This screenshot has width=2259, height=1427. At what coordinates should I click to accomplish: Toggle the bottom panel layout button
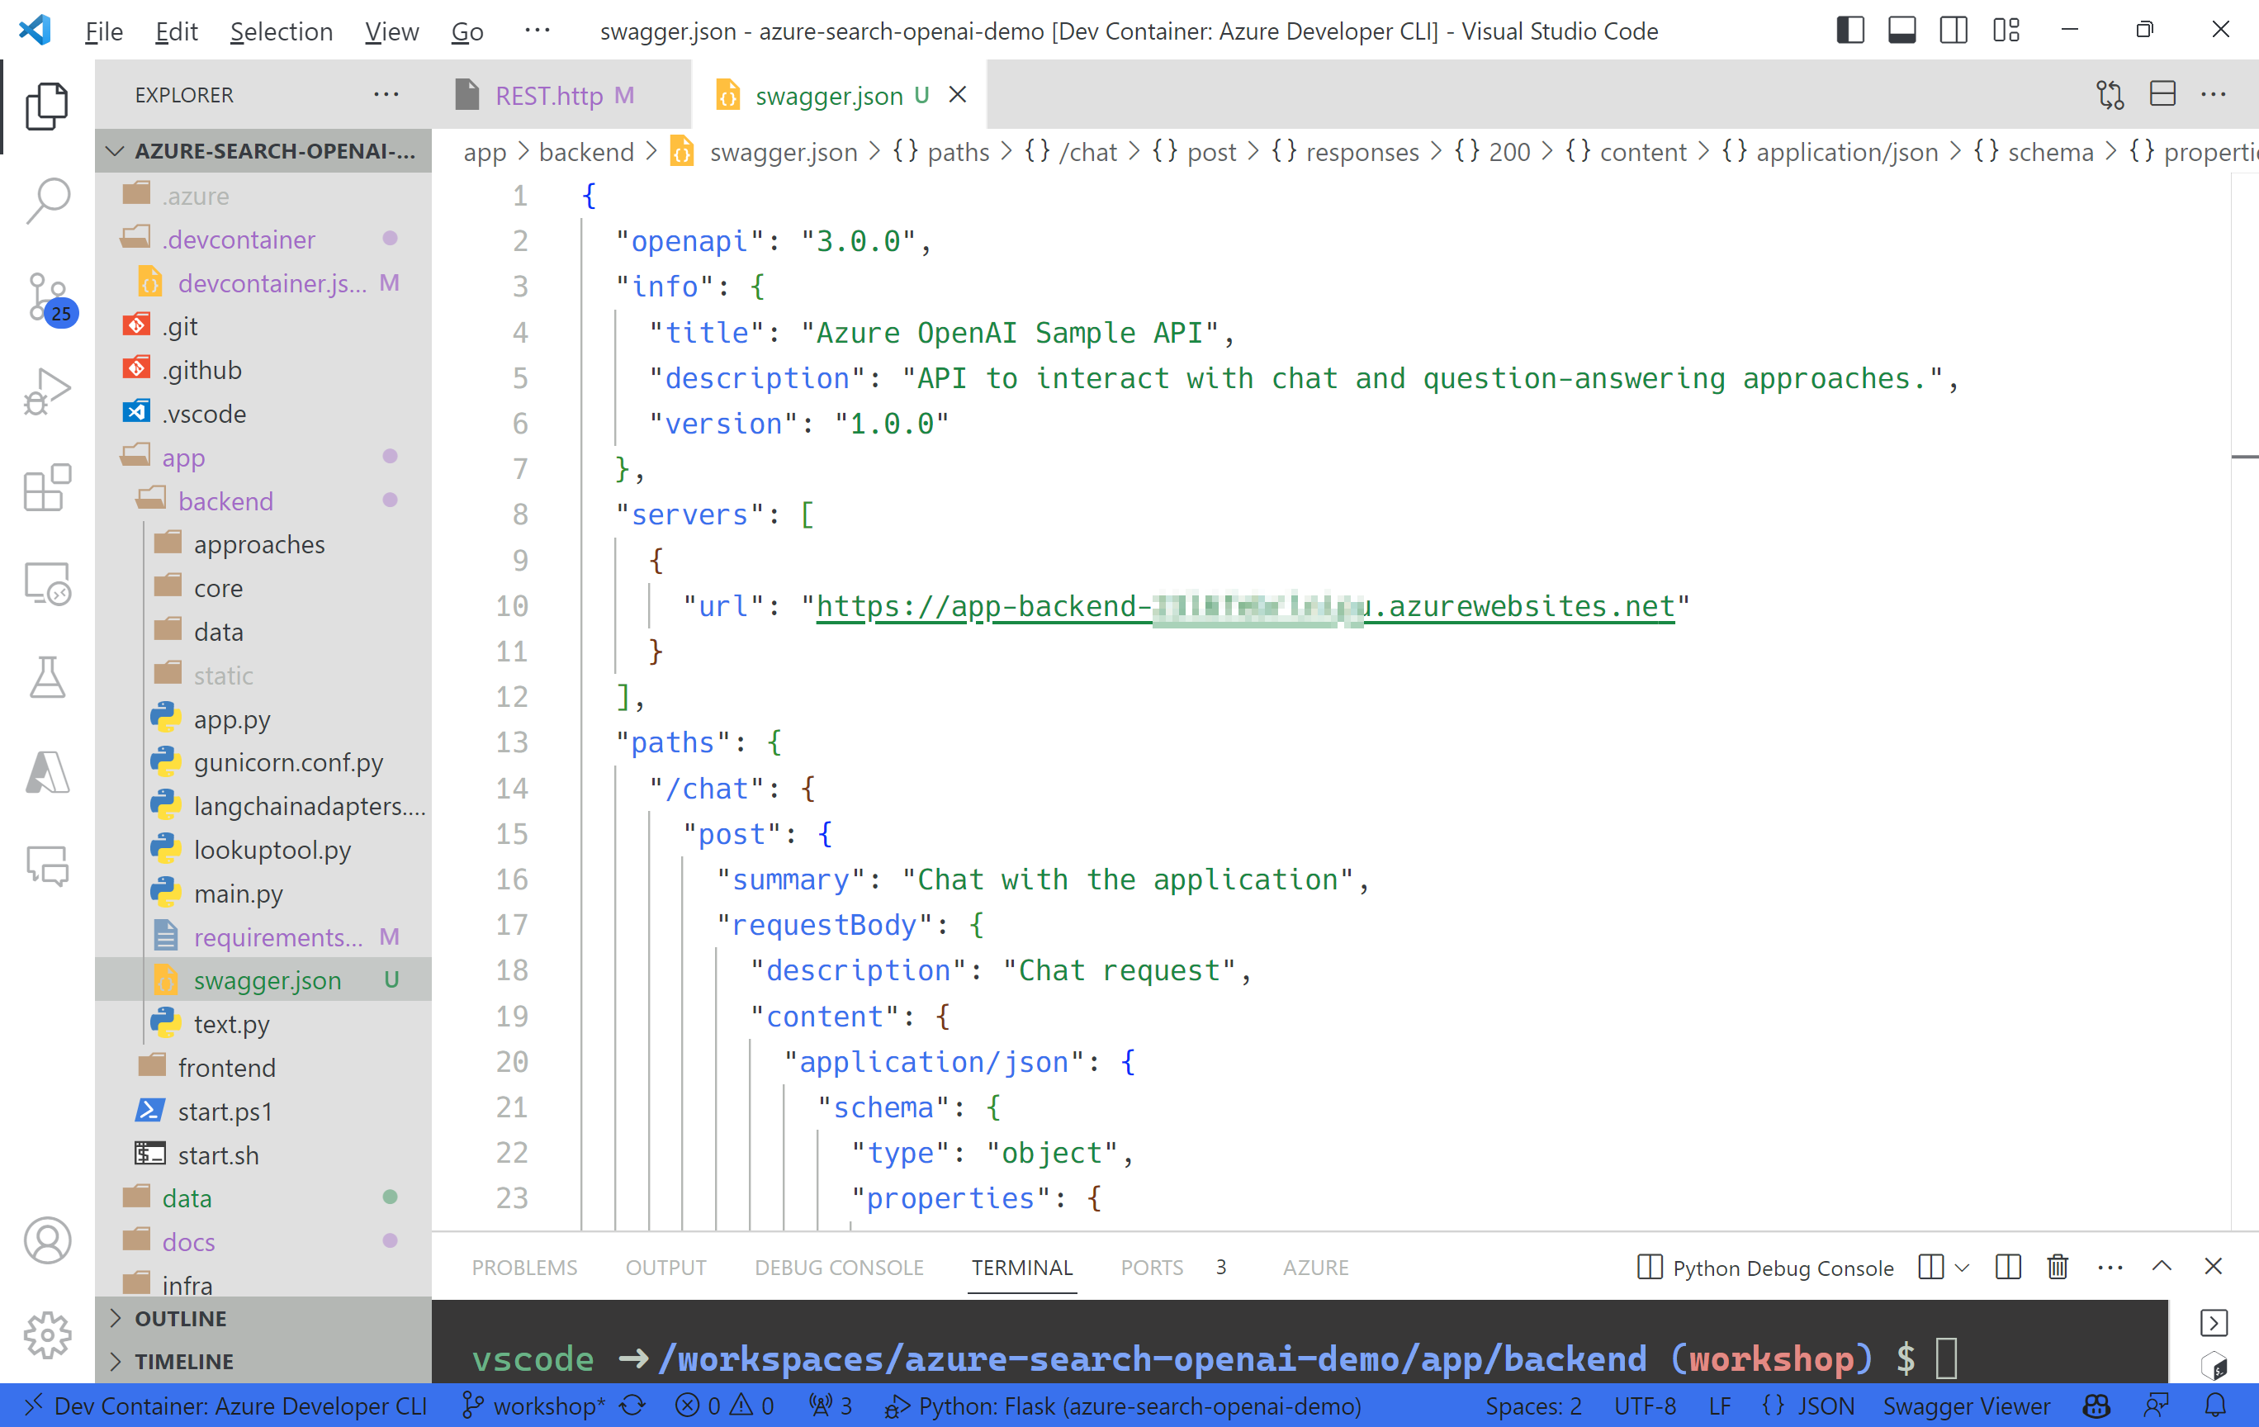1901,31
